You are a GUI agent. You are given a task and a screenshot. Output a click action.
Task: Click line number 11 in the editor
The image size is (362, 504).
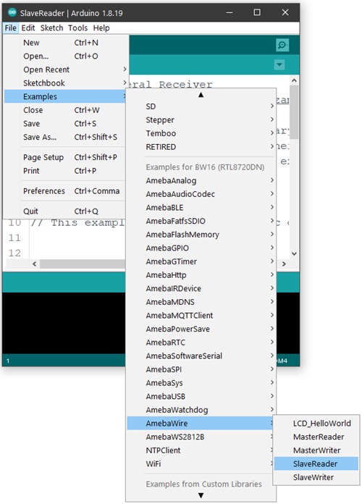(x=14, y=238)
